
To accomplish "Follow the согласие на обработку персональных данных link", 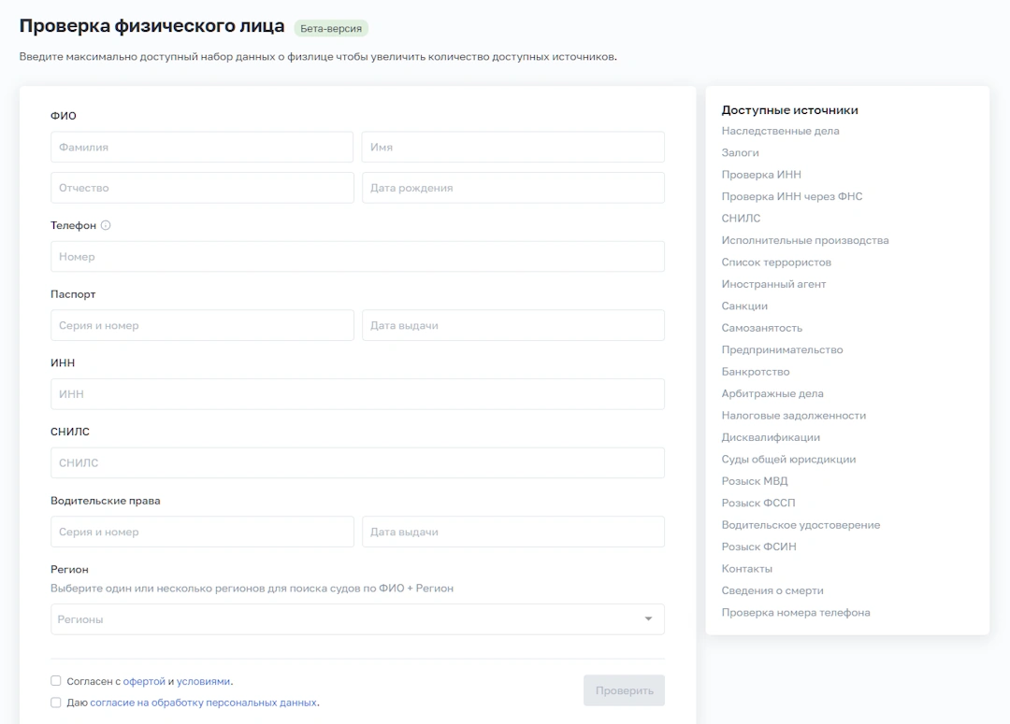I will [x=203, y=703].
